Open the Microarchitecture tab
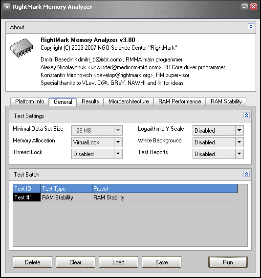Image resolution: width=261 pixels, height=278 pixels. coord(129,101)
